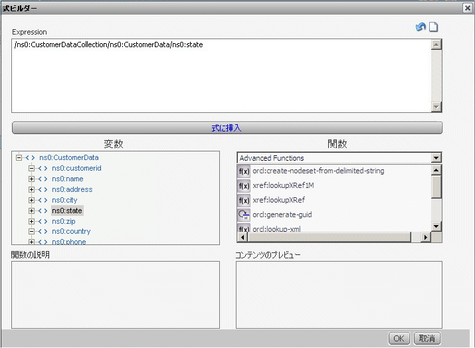Click element icon beside ns0:address
The width and height of the screenshot is (475, 348).
click(43, 189)
